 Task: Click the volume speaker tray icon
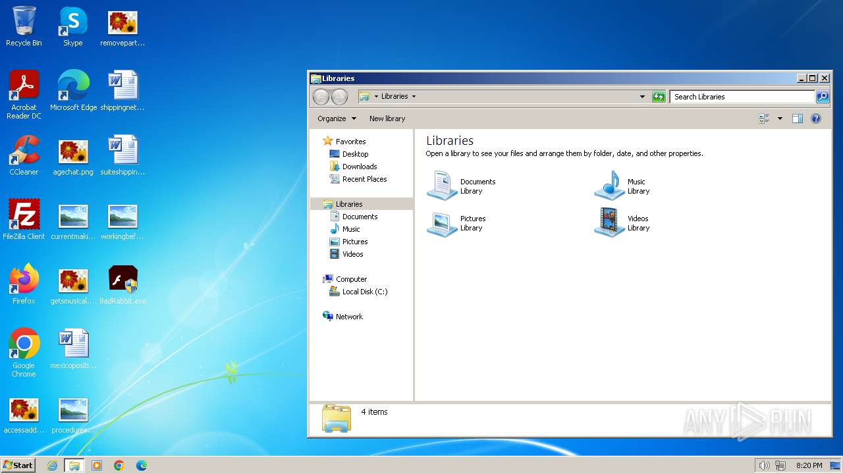click(764, 465)
